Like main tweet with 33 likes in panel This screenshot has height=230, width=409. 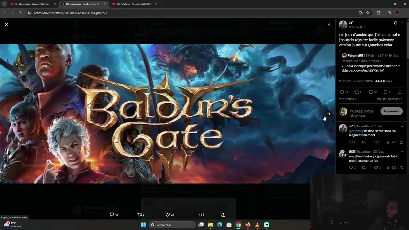click(x=373, y=92)
